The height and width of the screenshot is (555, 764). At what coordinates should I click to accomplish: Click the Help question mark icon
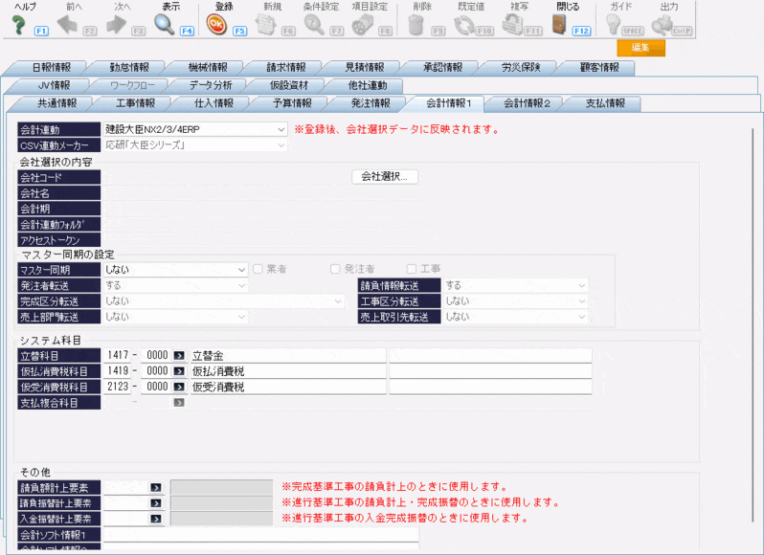[18, 24]
